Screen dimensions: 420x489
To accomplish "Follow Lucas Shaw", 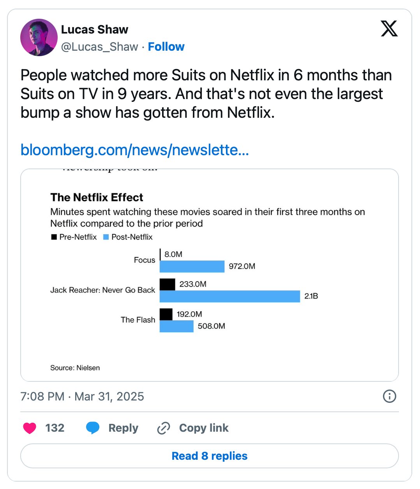I will (x=166, y=47).
